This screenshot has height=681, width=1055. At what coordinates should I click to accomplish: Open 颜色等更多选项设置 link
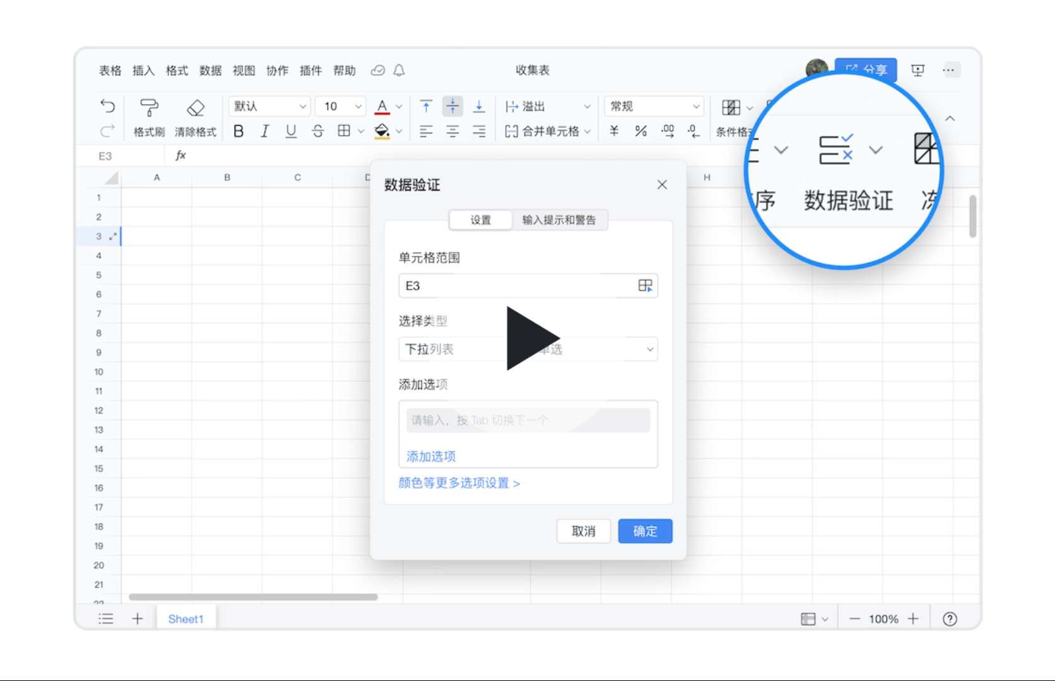click(459, 483)
